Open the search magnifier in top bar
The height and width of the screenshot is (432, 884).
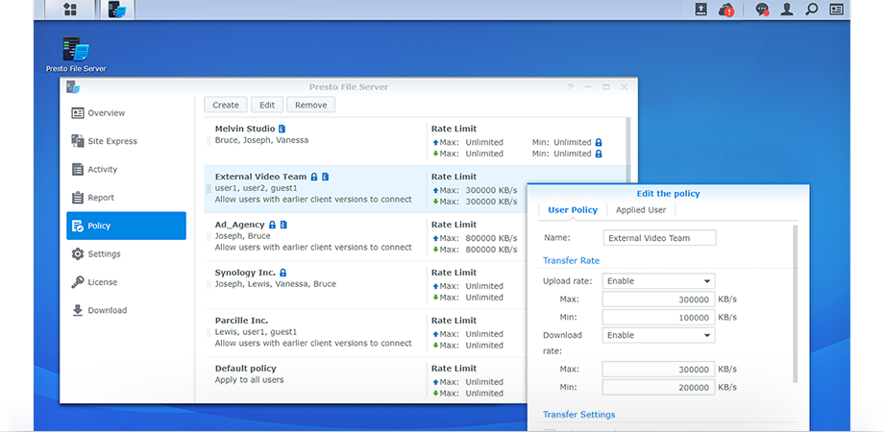[x=812, y=10]
